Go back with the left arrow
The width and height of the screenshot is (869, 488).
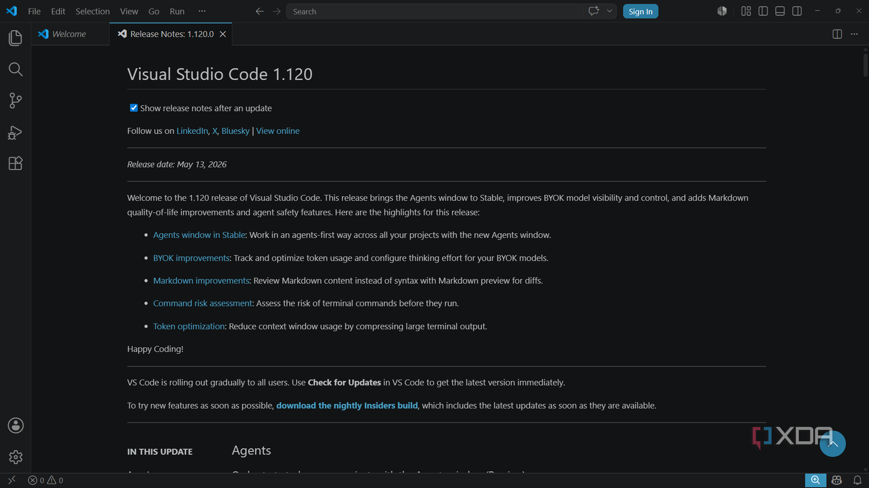260,12
